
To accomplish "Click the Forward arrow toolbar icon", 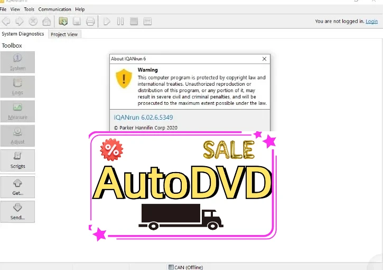I will coord(20,21).
